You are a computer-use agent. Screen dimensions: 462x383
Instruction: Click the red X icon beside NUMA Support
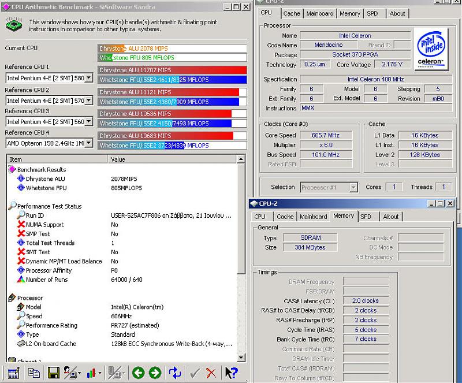point(21,224)
